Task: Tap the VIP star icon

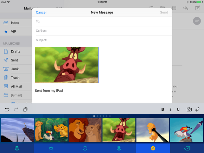Action: coord(6,32)
